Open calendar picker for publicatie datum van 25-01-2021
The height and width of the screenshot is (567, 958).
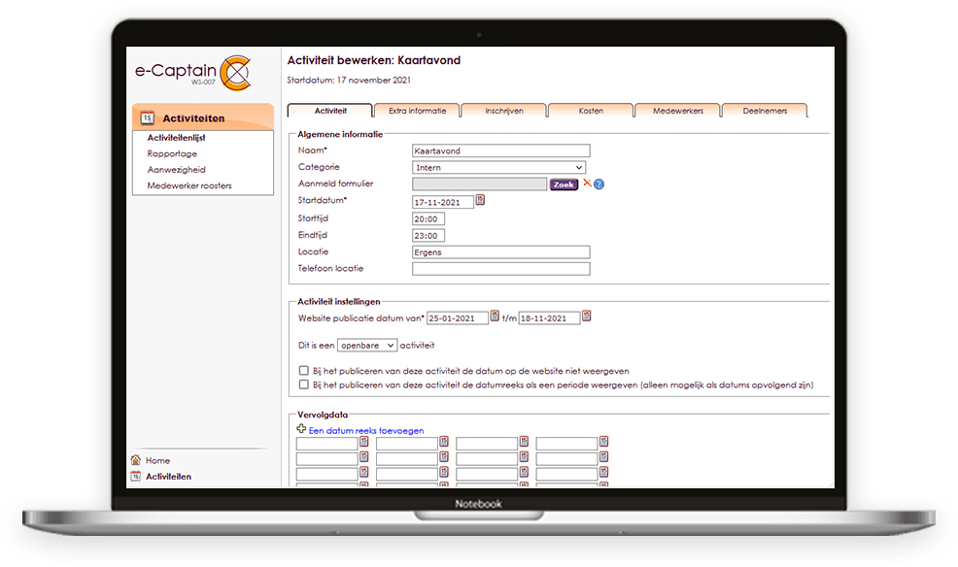click(x=495, y=316)
